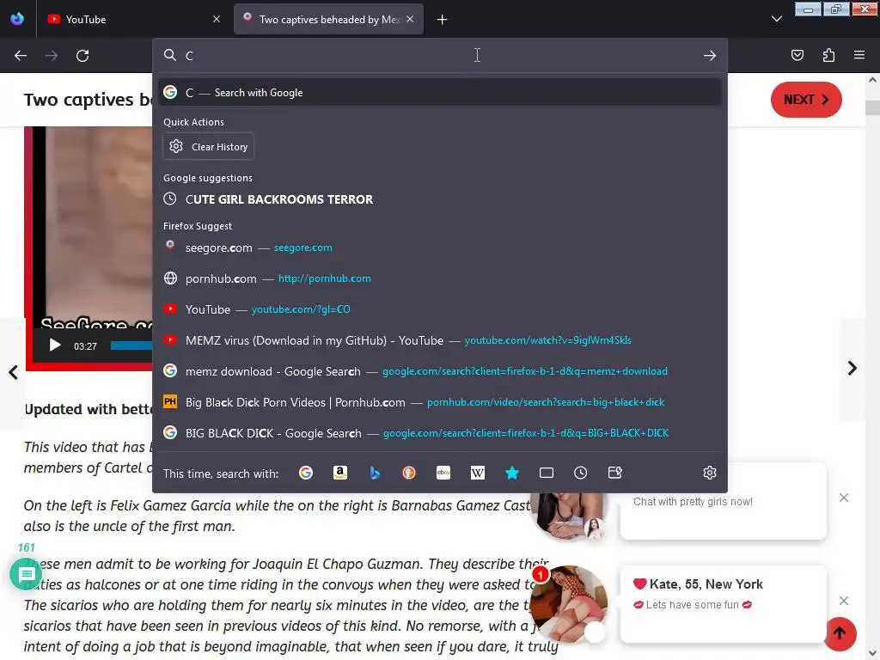
Task: Search this time with Wikipedia icon
Action: 478,474
